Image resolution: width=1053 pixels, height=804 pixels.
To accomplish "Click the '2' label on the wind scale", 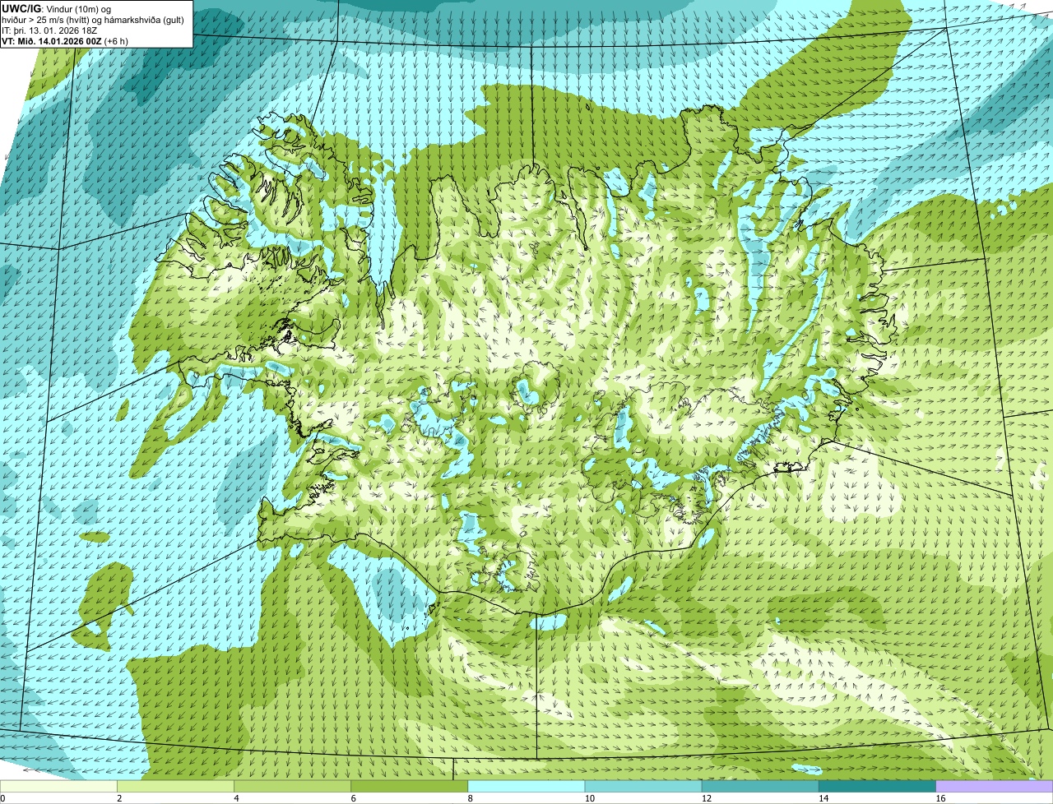I will pos(119,798).
